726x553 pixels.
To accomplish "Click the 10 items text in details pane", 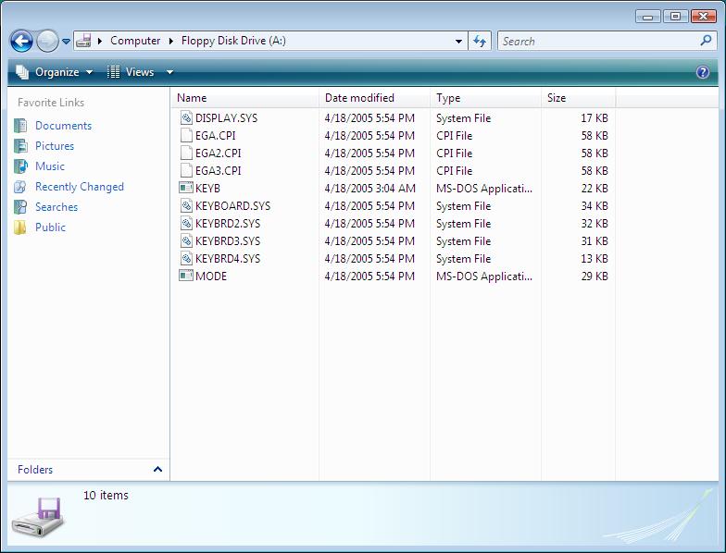I will [x=106, y=496].
